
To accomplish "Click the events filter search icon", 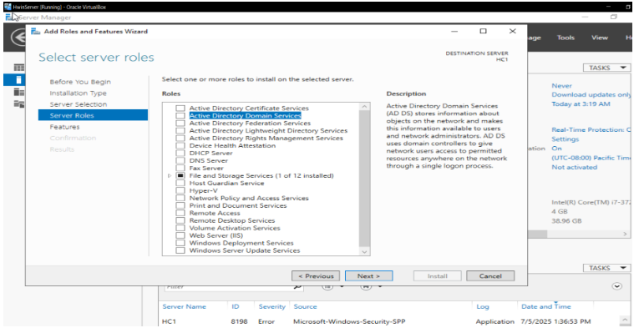I will point(298,287).
